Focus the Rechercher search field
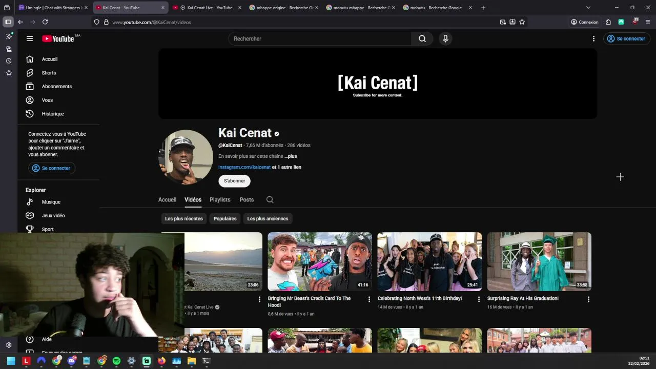656x369 pixels. coord(320,38)
